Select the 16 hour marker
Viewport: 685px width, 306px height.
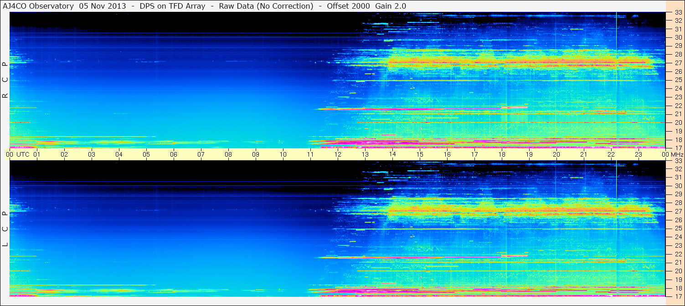tap(447, 154)
